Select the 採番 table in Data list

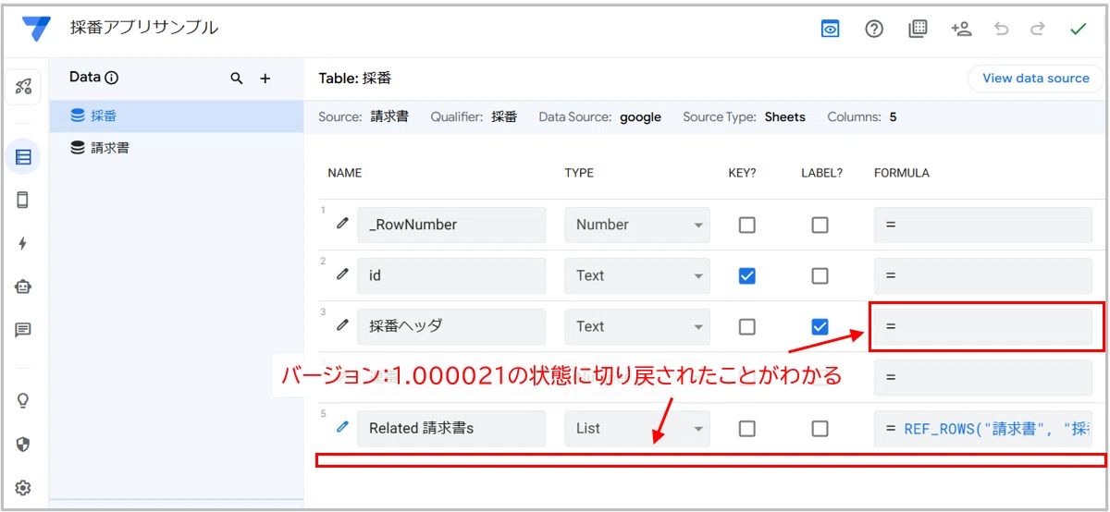tap(177, 116)
